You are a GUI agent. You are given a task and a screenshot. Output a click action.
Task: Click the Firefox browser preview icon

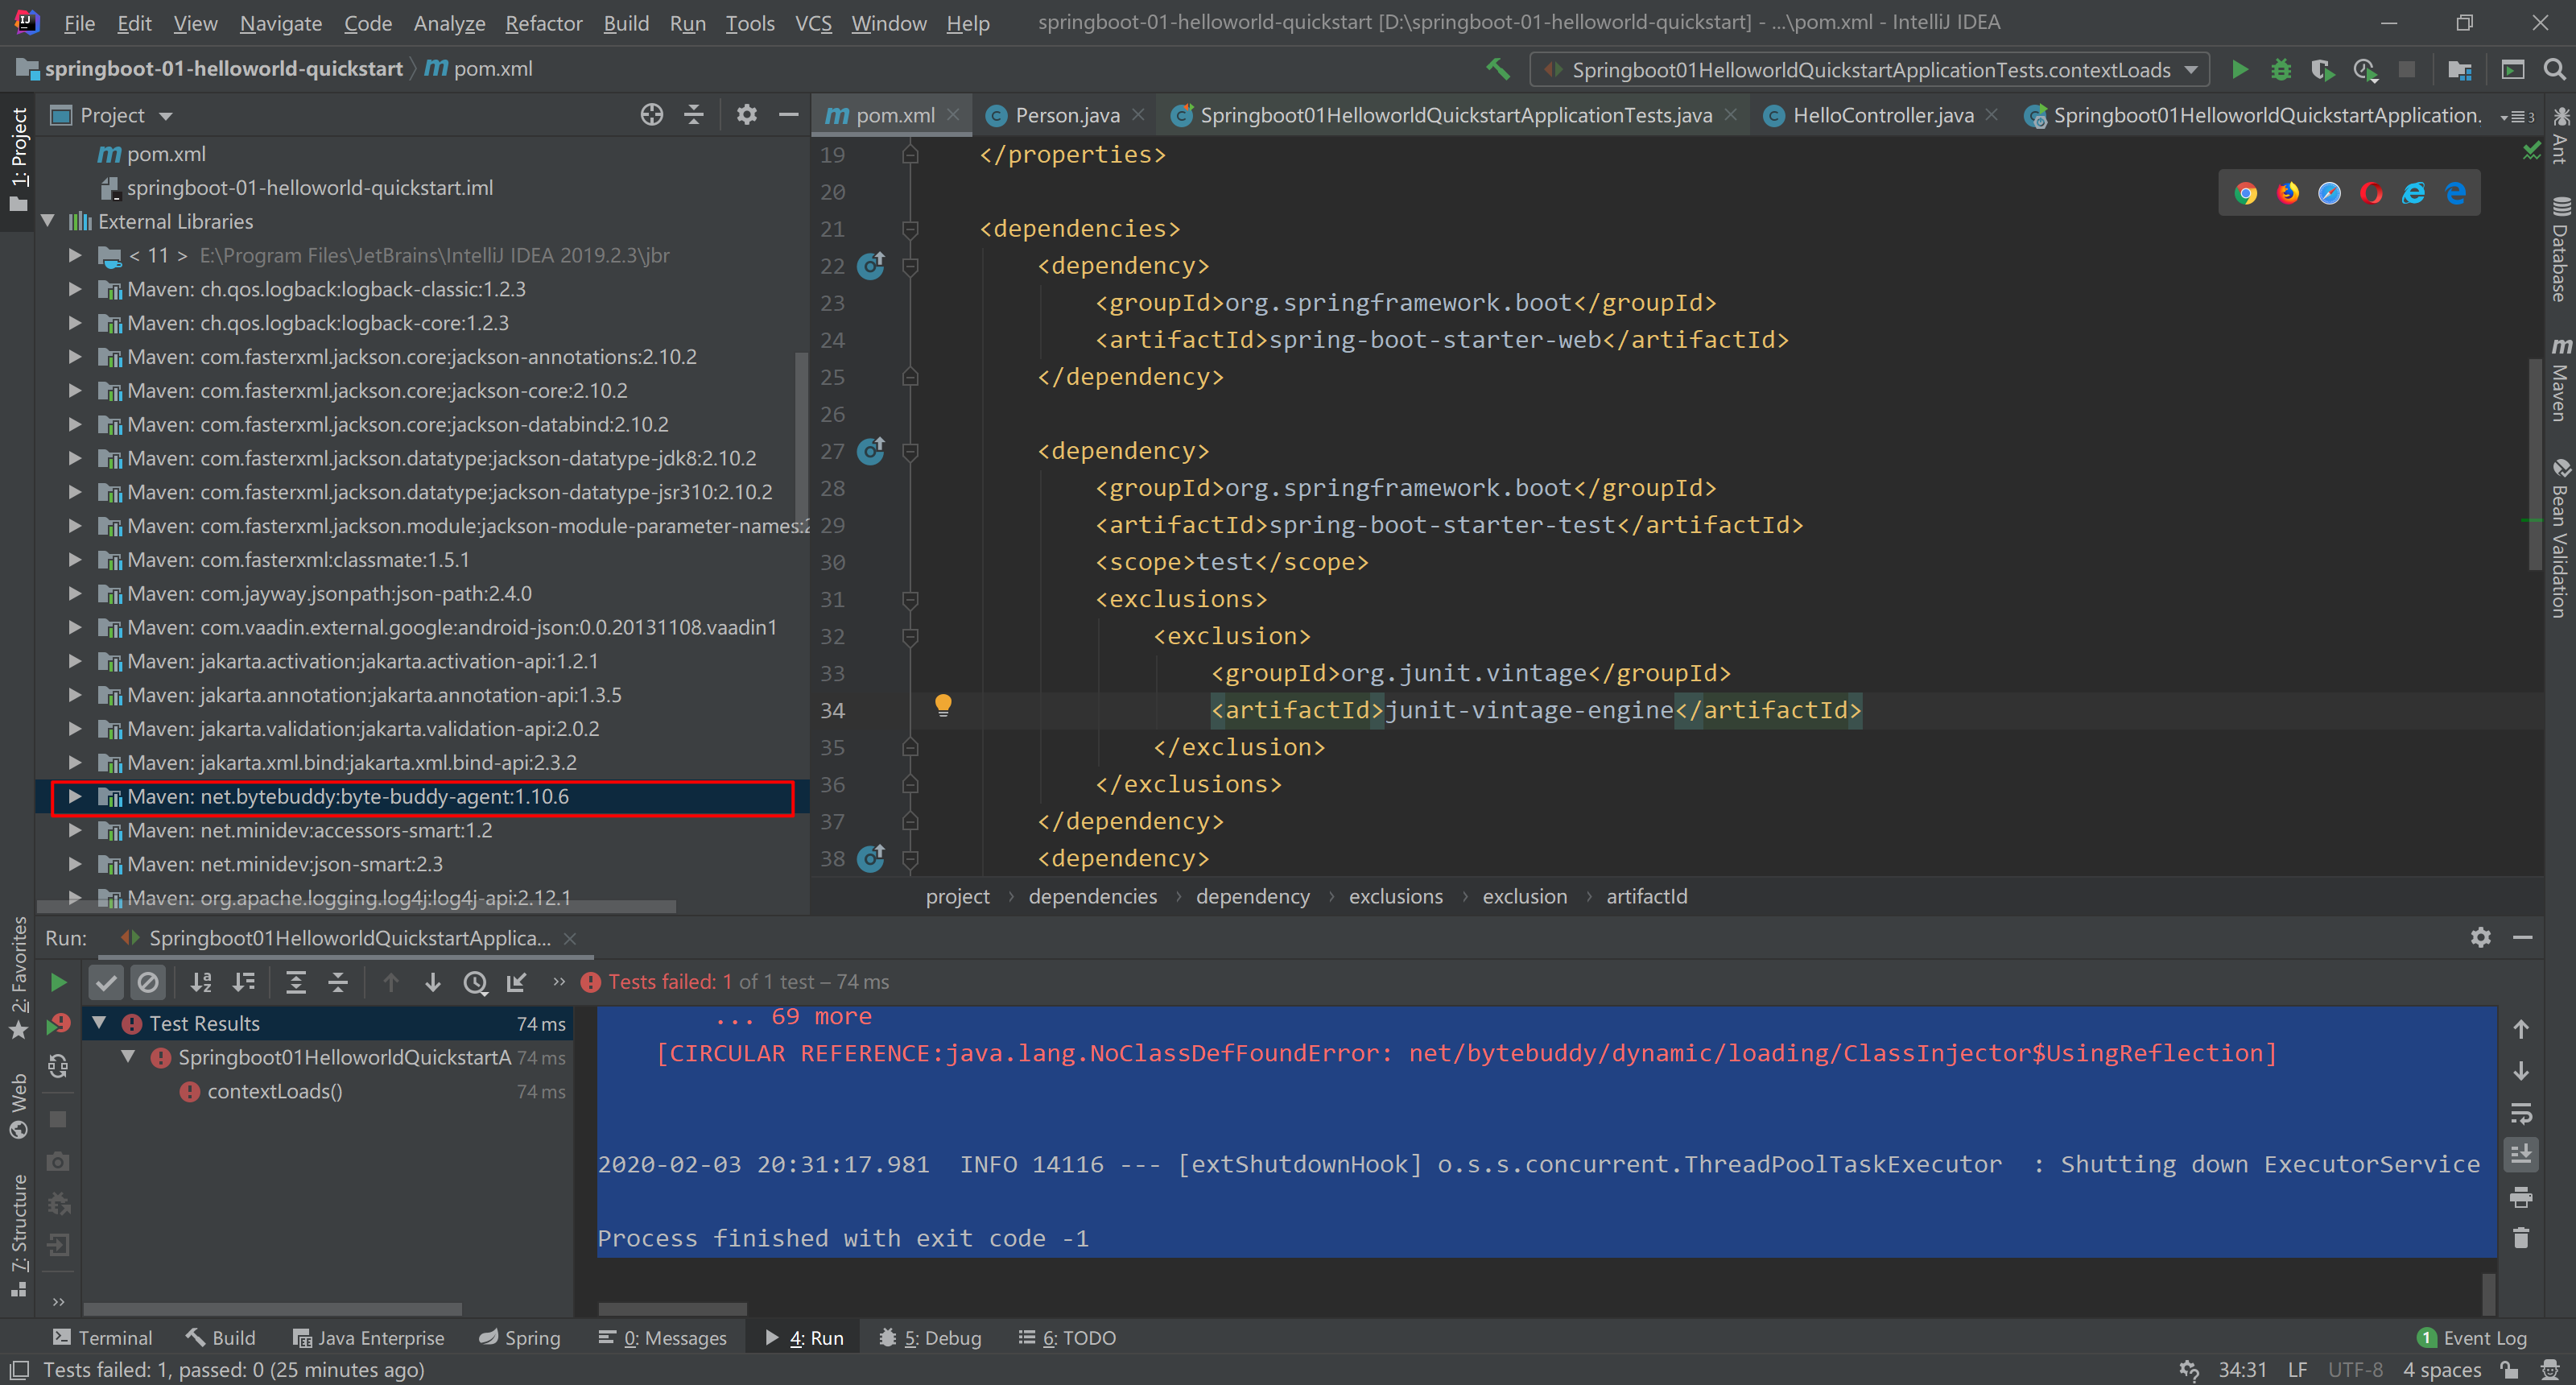2288,193
